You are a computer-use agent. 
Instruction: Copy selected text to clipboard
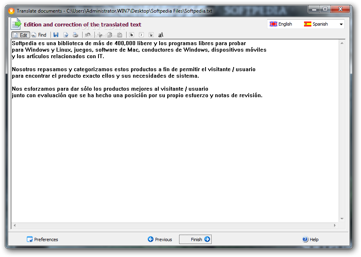[x=109, y=35]
